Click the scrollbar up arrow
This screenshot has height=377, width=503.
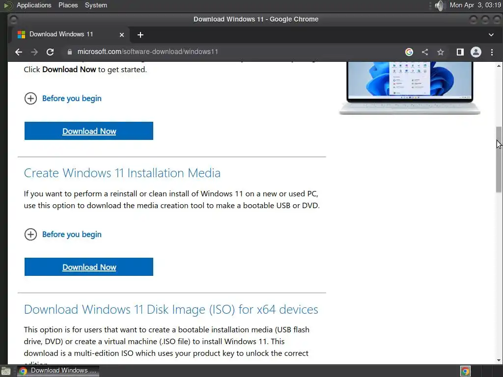click(499, 66)
